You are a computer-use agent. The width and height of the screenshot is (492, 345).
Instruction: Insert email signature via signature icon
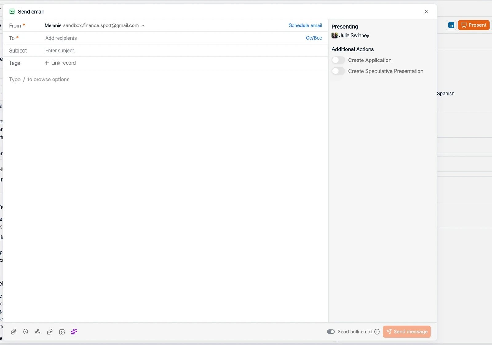coord(38,332)
